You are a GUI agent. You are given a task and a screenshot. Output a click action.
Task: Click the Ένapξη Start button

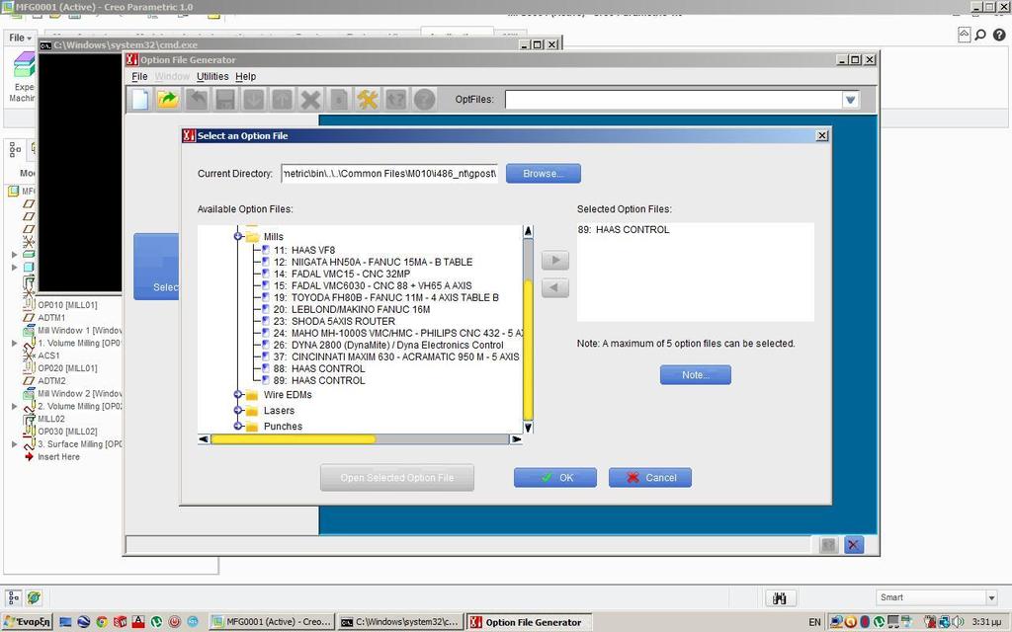(x=27, y=622)
